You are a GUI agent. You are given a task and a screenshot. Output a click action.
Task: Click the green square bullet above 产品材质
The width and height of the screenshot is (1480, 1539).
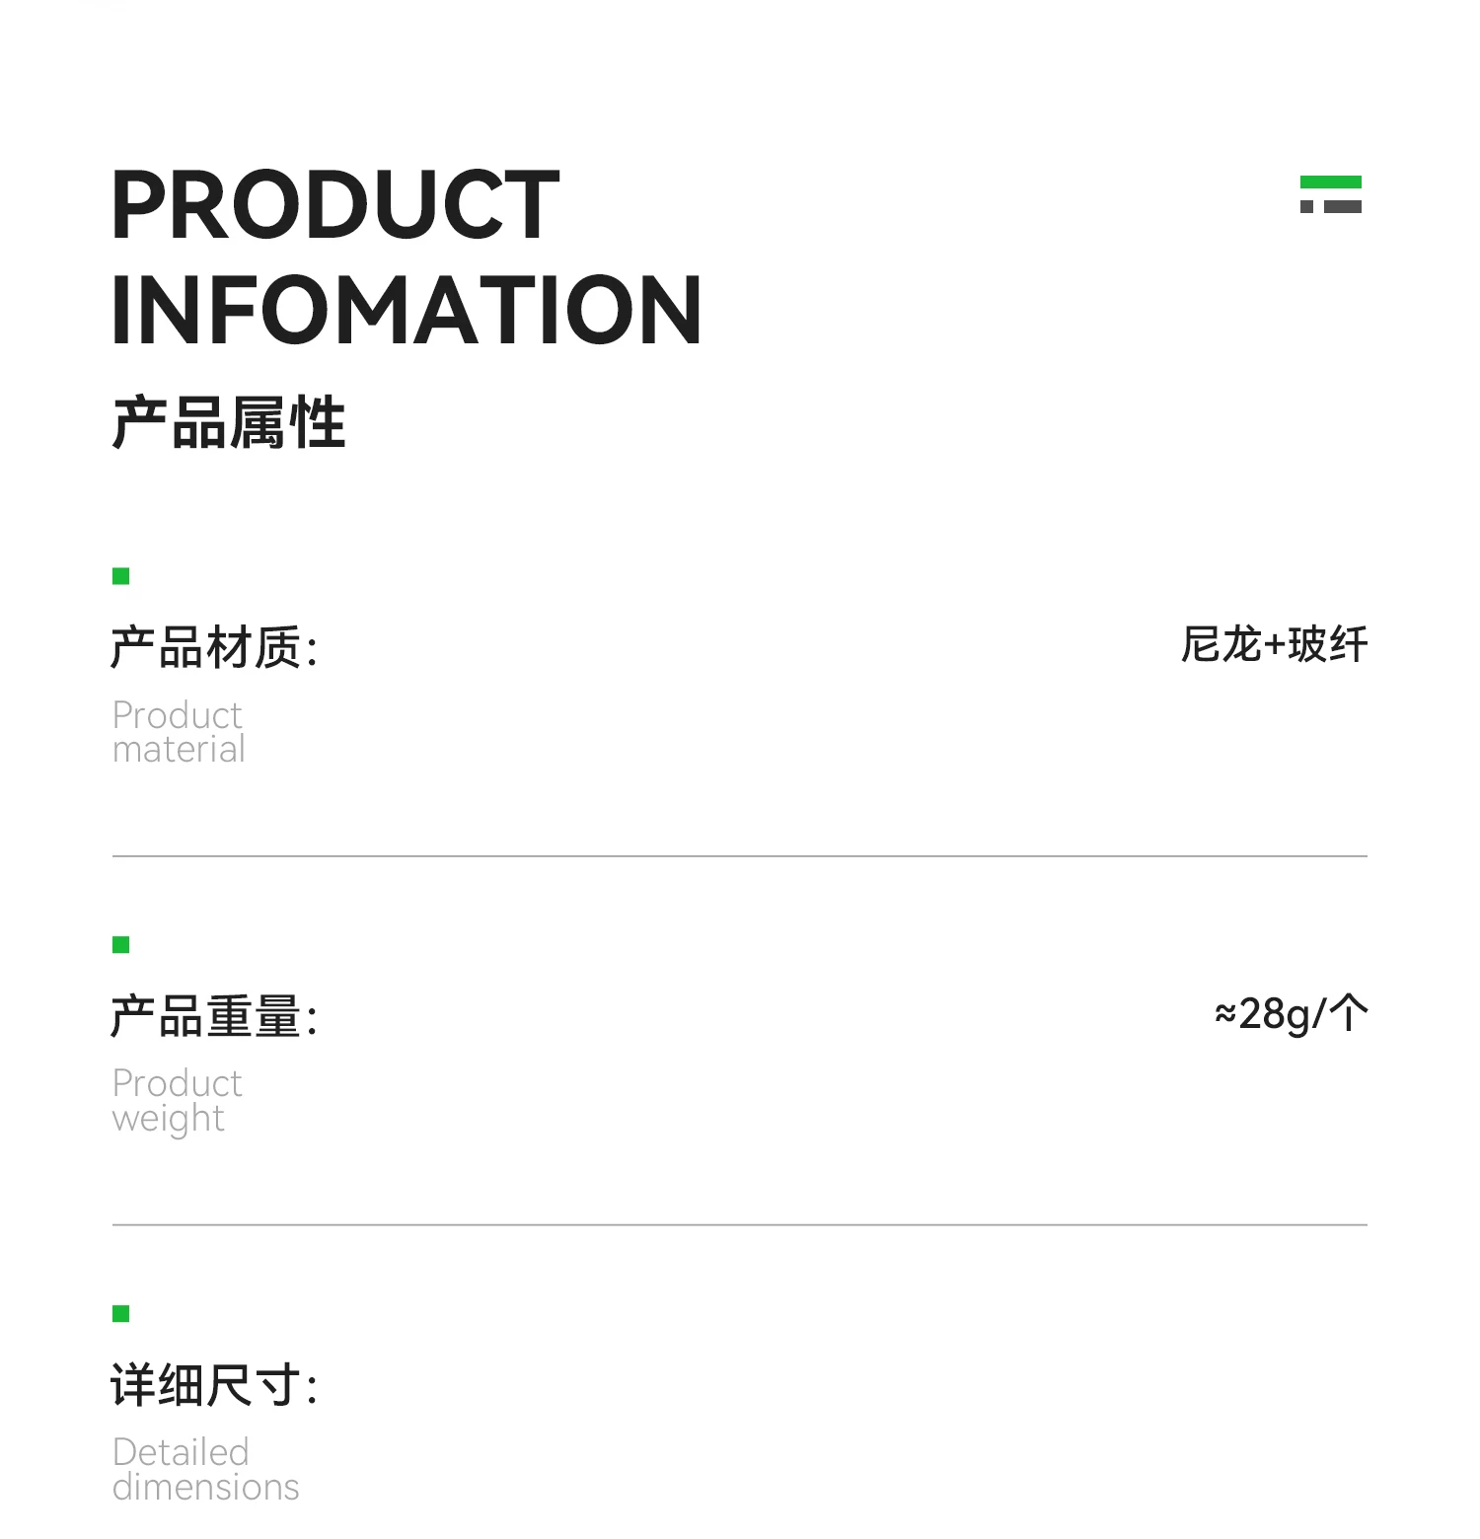click(x=121, y=576)
